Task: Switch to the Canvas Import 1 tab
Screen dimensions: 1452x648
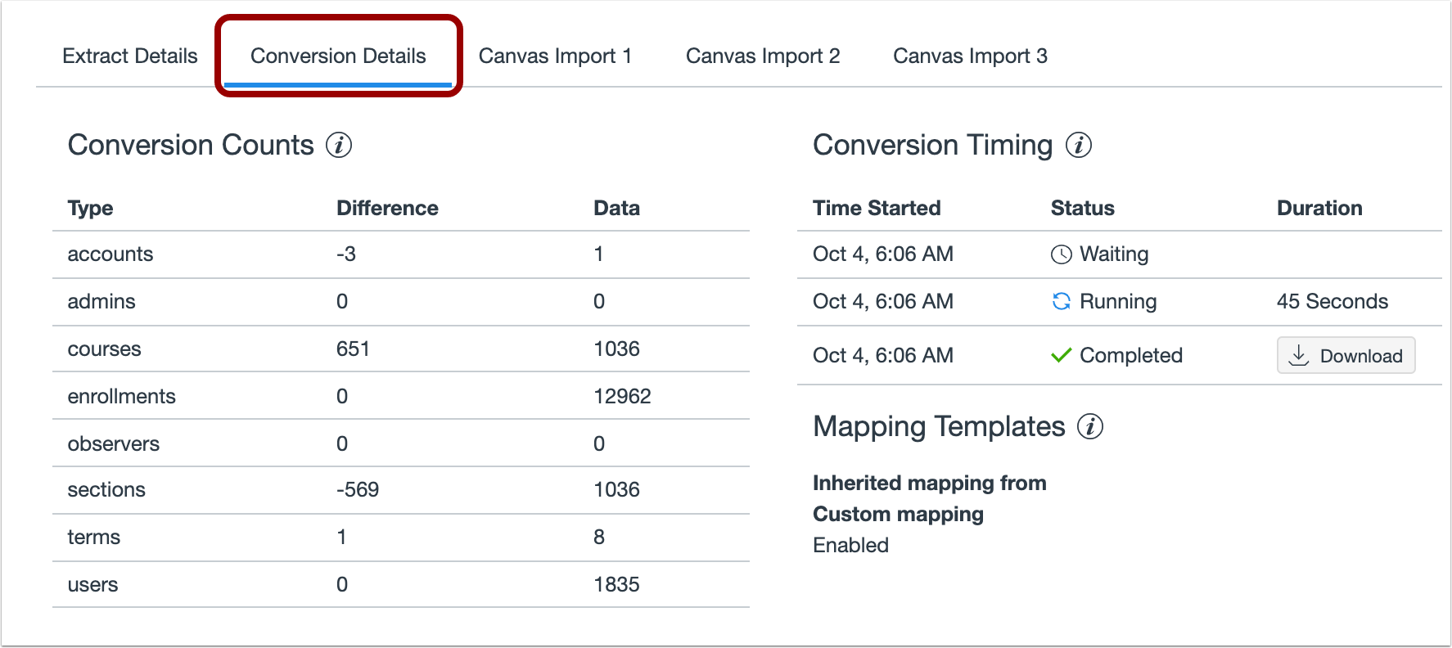Action: (555, 56)
